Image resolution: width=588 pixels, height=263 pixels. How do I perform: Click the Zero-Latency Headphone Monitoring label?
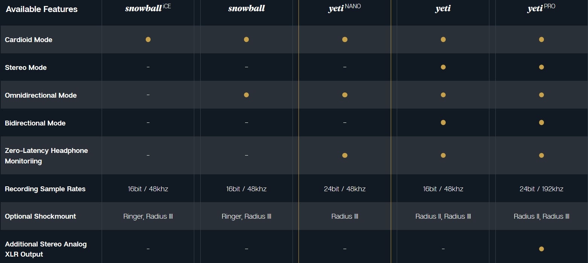(x=46, y=156)
